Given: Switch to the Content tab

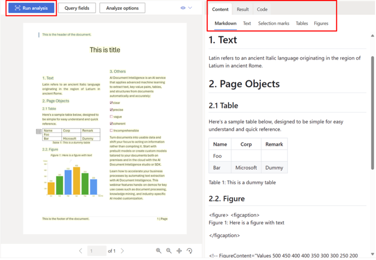Looking at the screenshot, I should (220, 9).
